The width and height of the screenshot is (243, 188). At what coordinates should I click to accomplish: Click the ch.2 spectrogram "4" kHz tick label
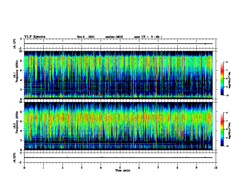(21, 131)
